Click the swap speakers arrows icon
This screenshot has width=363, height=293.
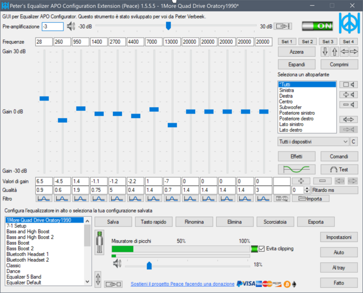tap(348, 119)
